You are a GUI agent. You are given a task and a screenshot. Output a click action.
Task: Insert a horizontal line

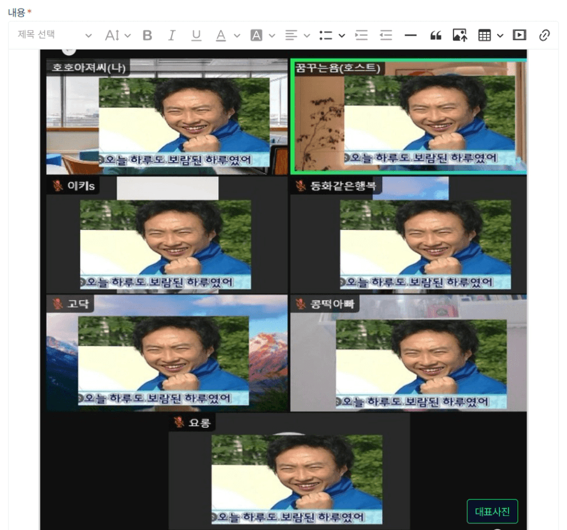(x=411, y=36)
